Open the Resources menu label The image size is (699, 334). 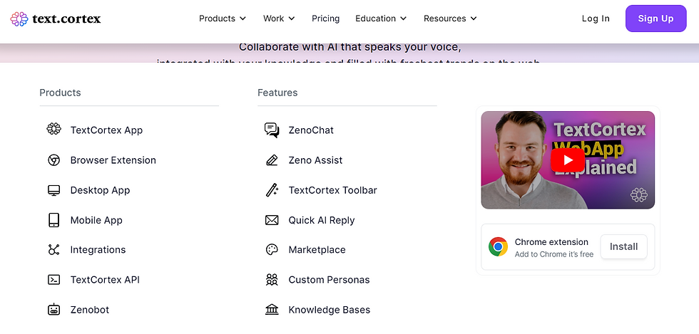(444, 19)
